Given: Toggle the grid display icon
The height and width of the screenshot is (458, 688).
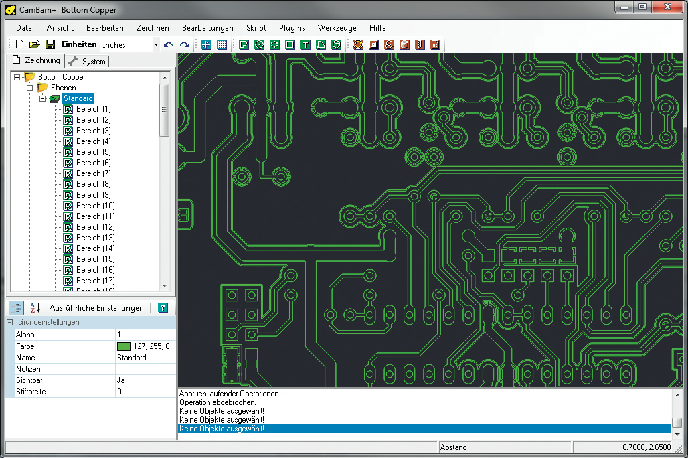Looking at the screenshot, I should click(222, 44).
